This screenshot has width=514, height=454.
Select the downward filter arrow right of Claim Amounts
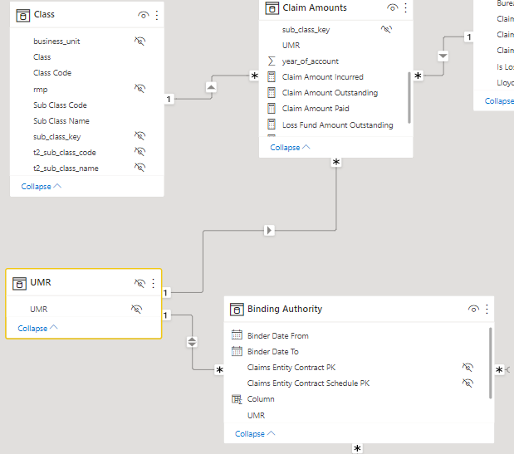(x=443, y=56)
